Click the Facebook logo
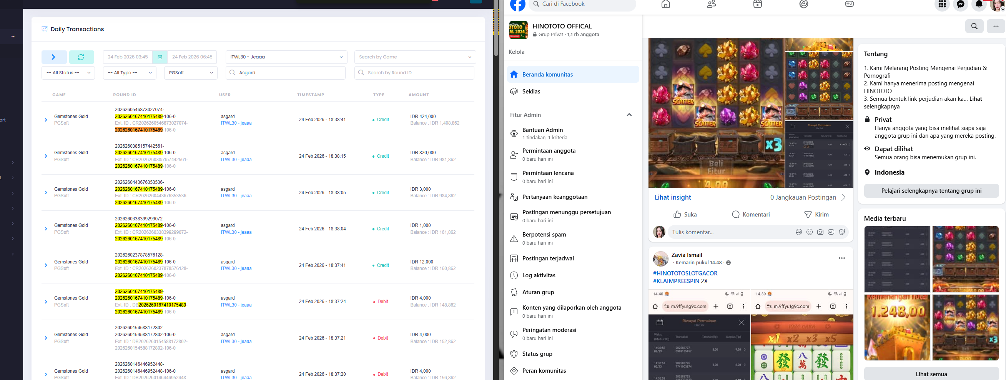The width and height of the screenshot is (1006, 380). [x=517, y=5]
